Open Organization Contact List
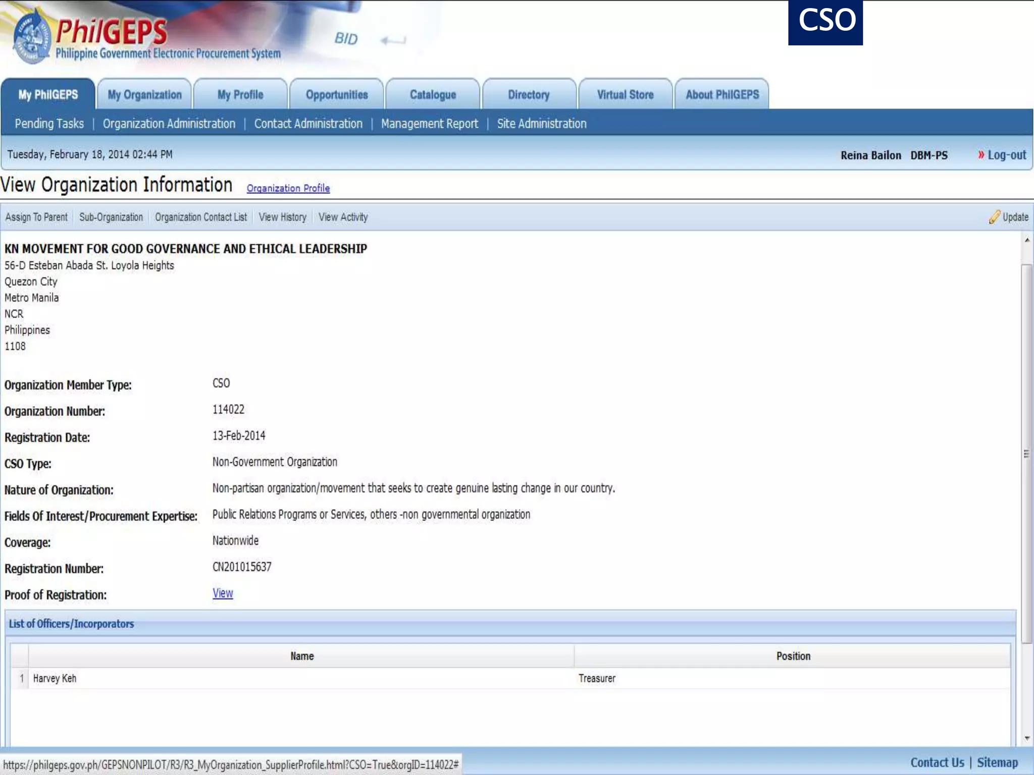The height and width of the screenshot is (775, 1034). (201, 217)
